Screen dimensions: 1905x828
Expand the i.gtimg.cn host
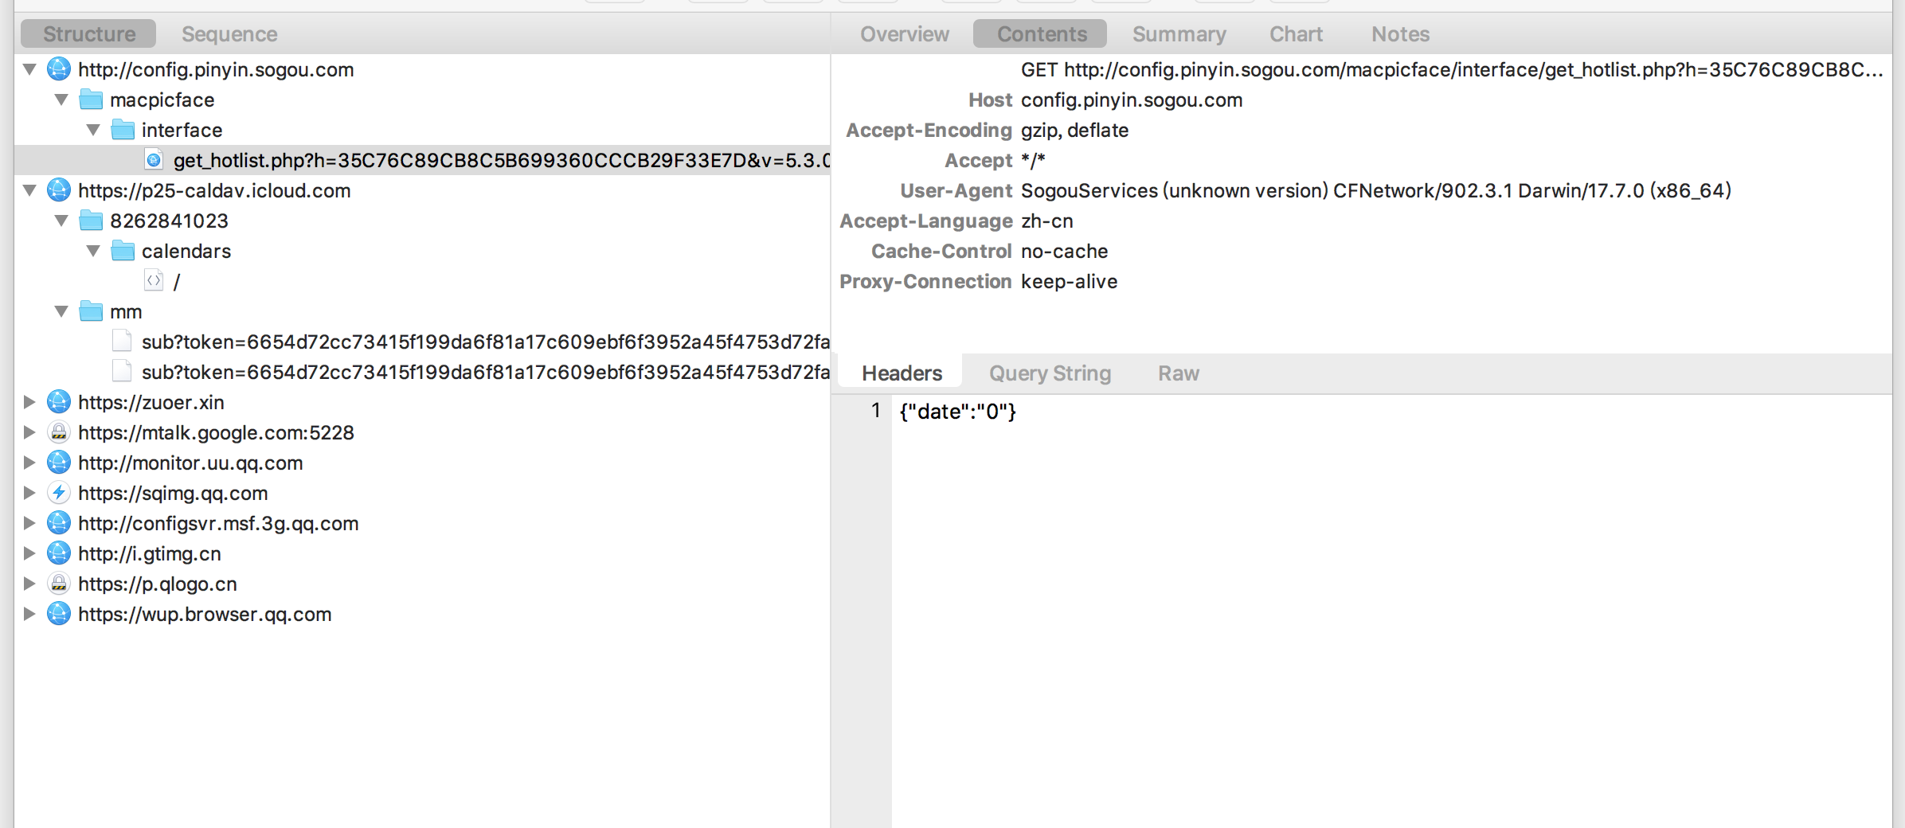(29, 553)
